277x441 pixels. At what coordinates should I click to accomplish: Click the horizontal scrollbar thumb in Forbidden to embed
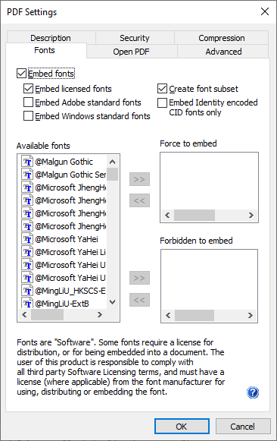pyautogui.click(x=195, y=315)
